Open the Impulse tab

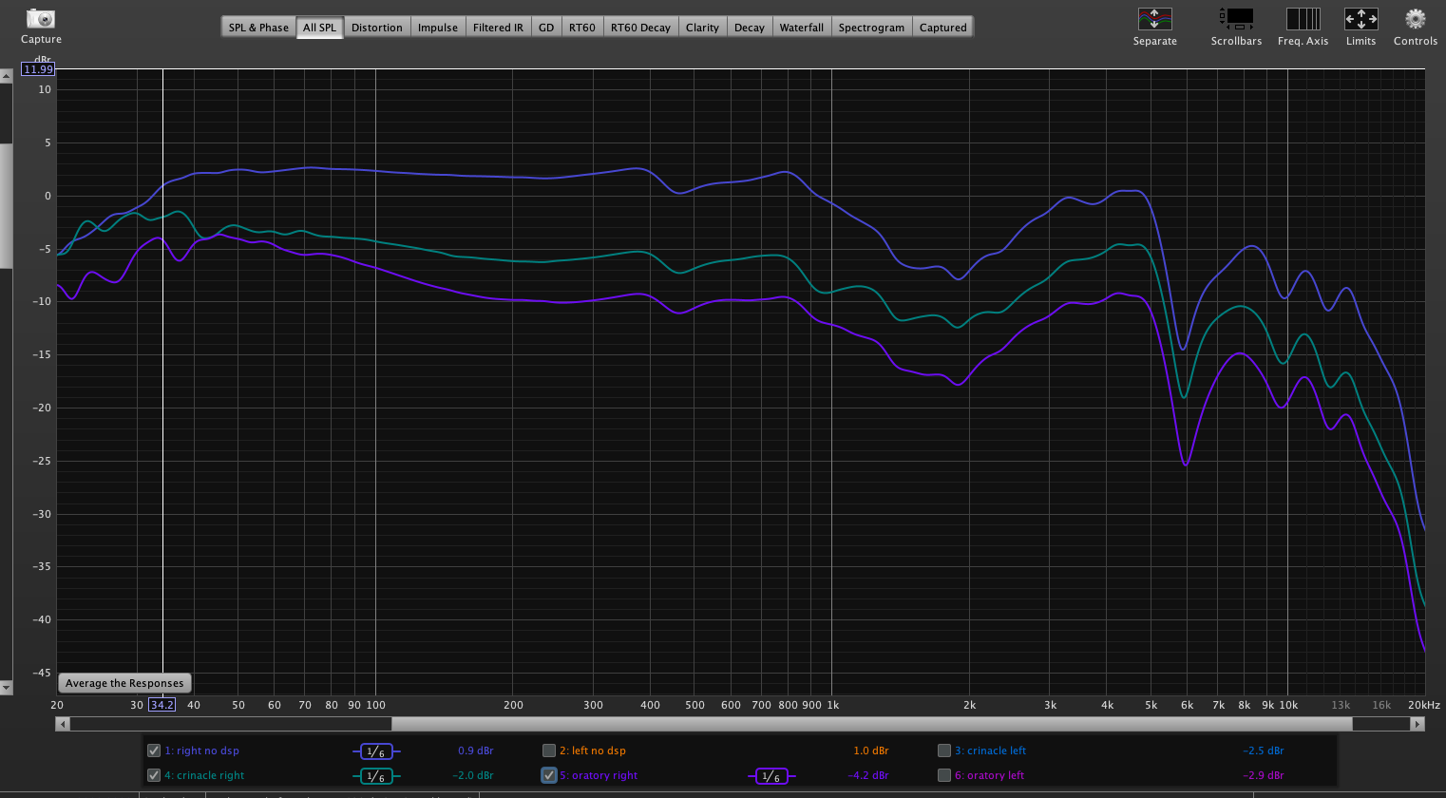[438, 28]
